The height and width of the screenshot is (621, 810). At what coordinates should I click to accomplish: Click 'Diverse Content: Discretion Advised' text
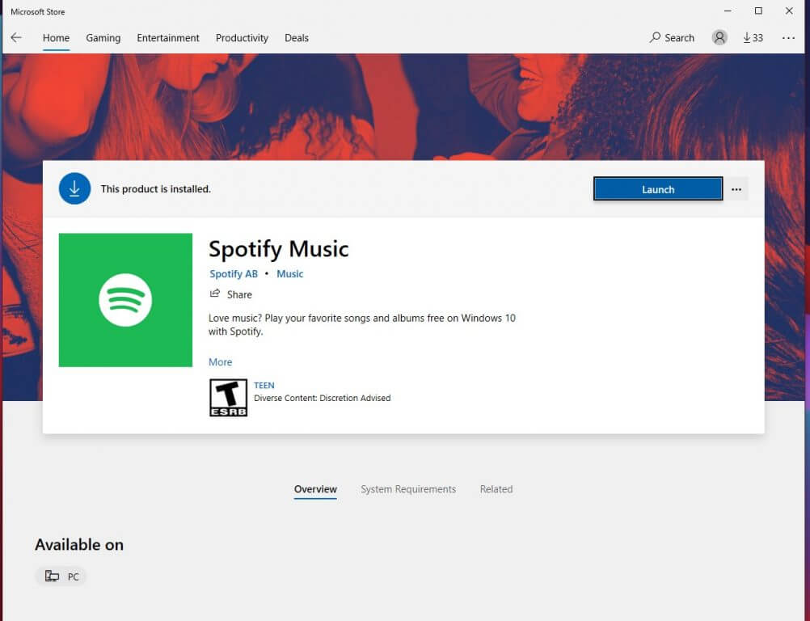click(x=323, y=399)
